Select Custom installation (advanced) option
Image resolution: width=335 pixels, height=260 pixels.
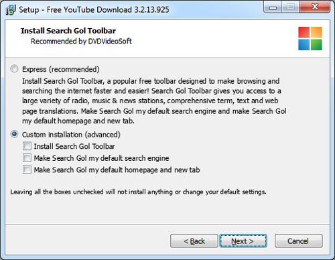tap(15, 134)
